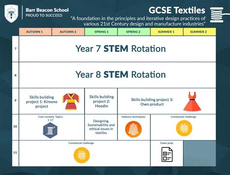Click the Barr Beacon School crest logo
The width and height of the screenshot is (230, 175).
point(11,14)
